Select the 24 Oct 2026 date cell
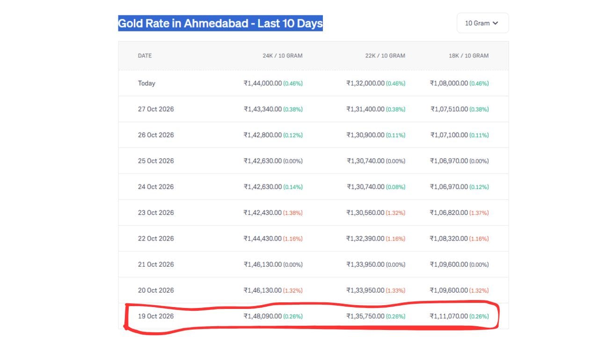 156,187
